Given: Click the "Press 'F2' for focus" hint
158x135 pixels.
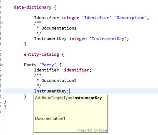Looking at the screenshot, I should 92,130.
